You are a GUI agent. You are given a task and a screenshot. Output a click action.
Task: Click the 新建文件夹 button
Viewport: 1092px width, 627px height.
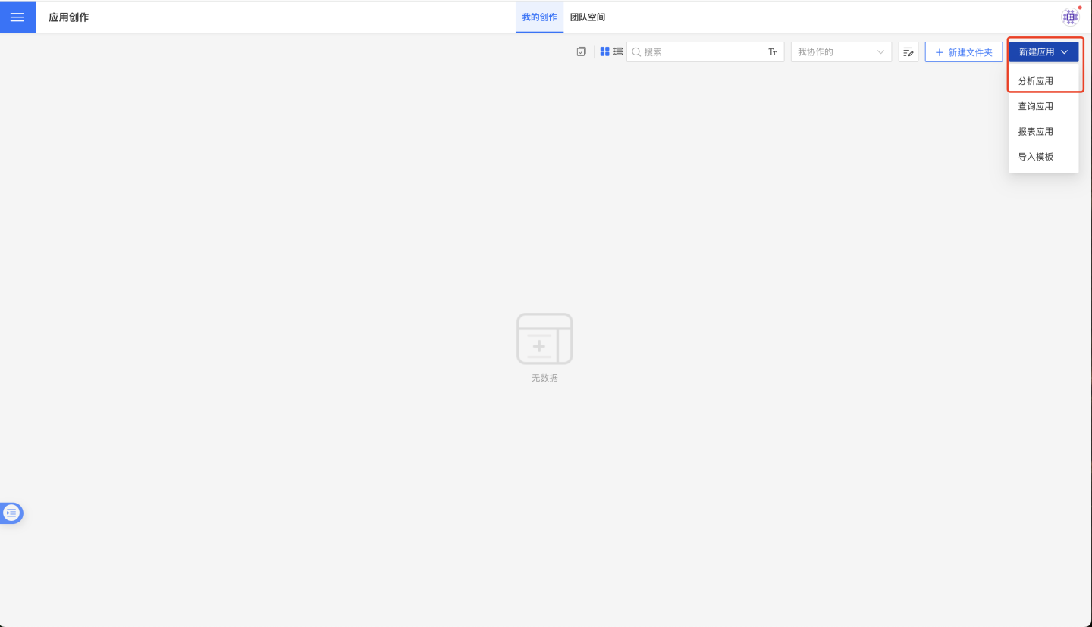[x=963, y=52]
